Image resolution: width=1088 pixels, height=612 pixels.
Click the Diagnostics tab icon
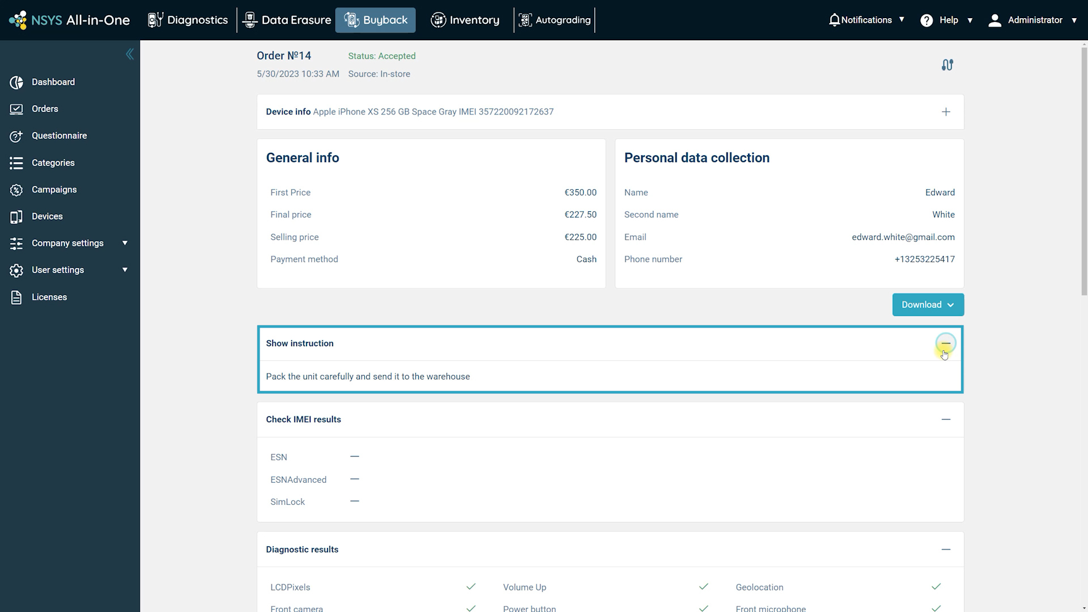coord(155,20)
